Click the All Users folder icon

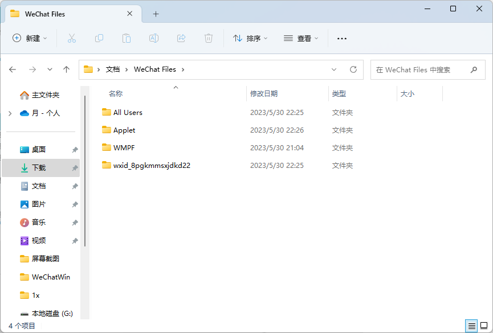click(107, 112)
